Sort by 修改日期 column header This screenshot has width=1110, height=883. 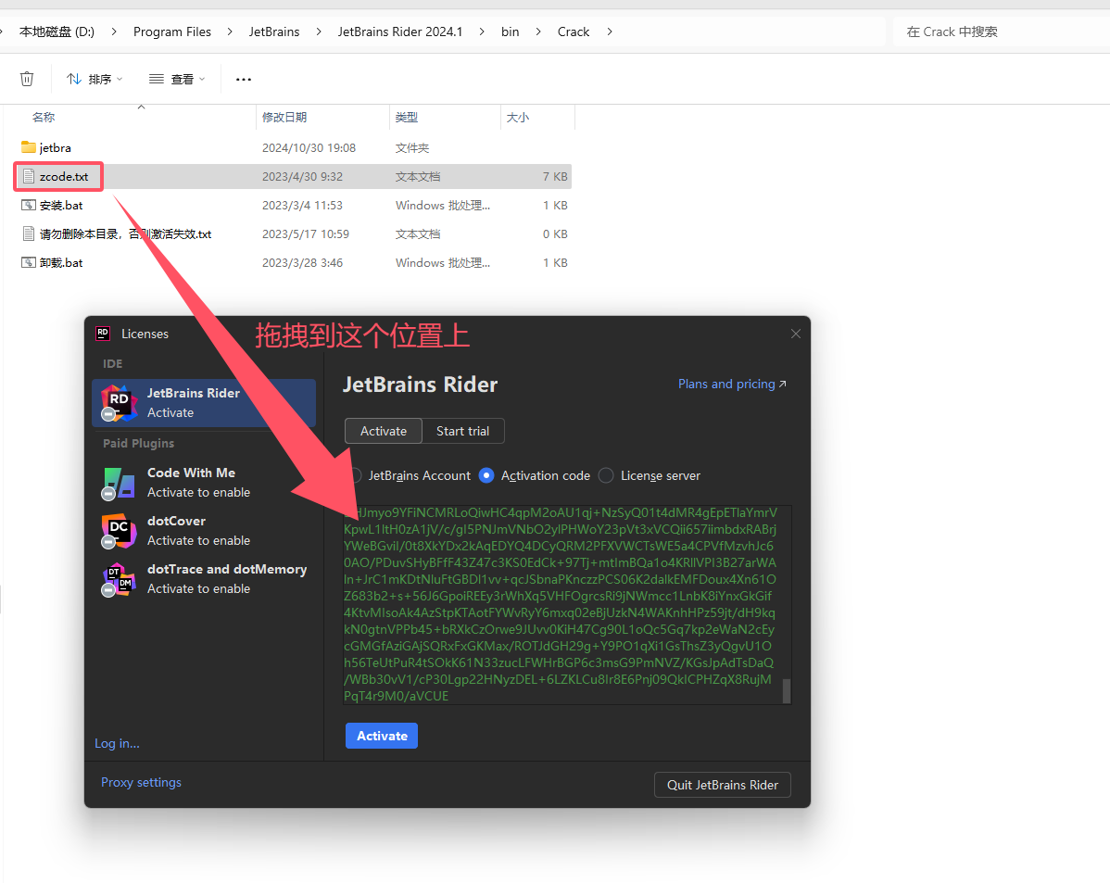(284, 117)
